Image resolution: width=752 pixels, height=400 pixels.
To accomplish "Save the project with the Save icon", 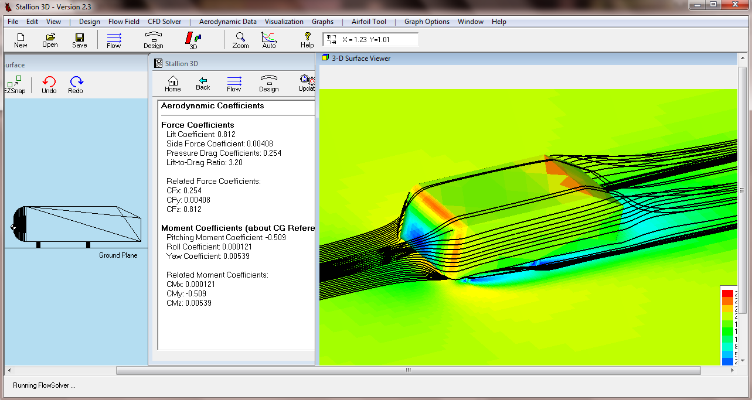I will click(x=80, y=40).
